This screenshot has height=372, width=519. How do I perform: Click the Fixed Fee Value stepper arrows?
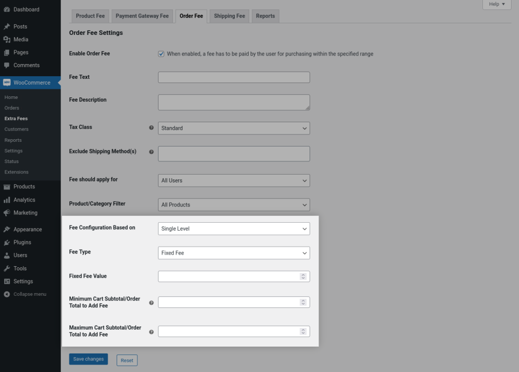[x=303, y=276]
